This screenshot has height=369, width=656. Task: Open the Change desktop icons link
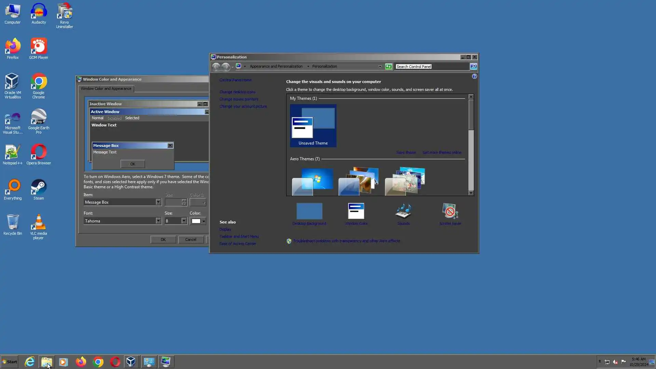(237, 92)
